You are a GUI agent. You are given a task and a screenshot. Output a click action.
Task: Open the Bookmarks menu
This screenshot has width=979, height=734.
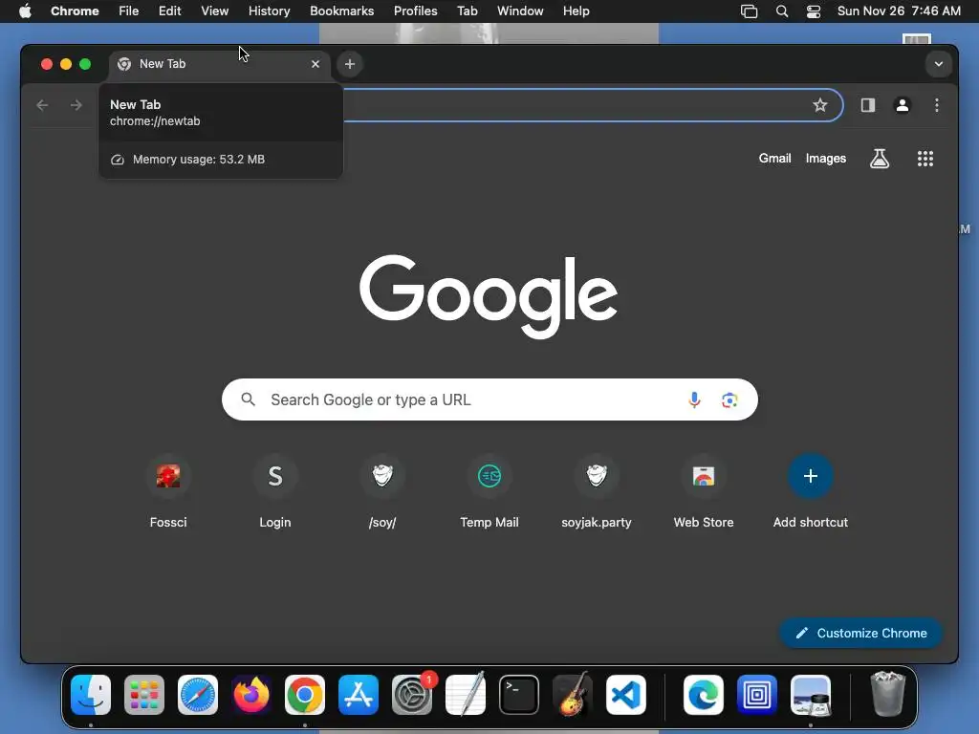pyautogui.click(x=341, y=11)
